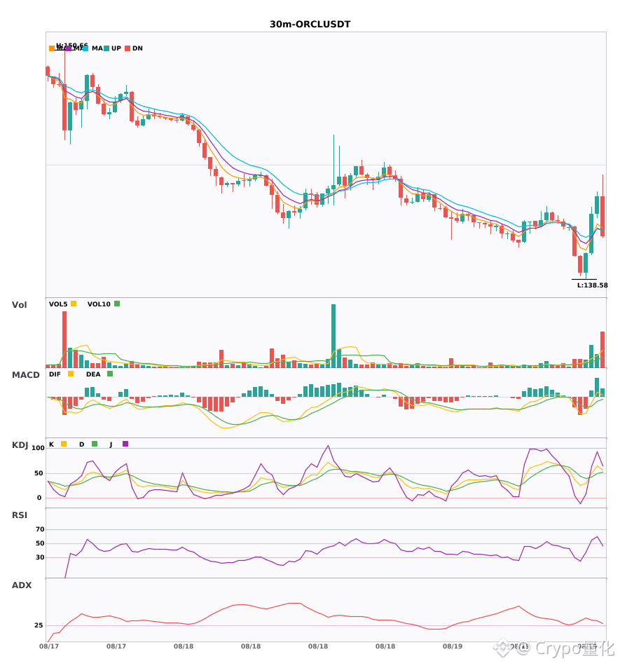
Task: Select the DEA legend text
Action: pyautogui.click(x=93, y=374)
